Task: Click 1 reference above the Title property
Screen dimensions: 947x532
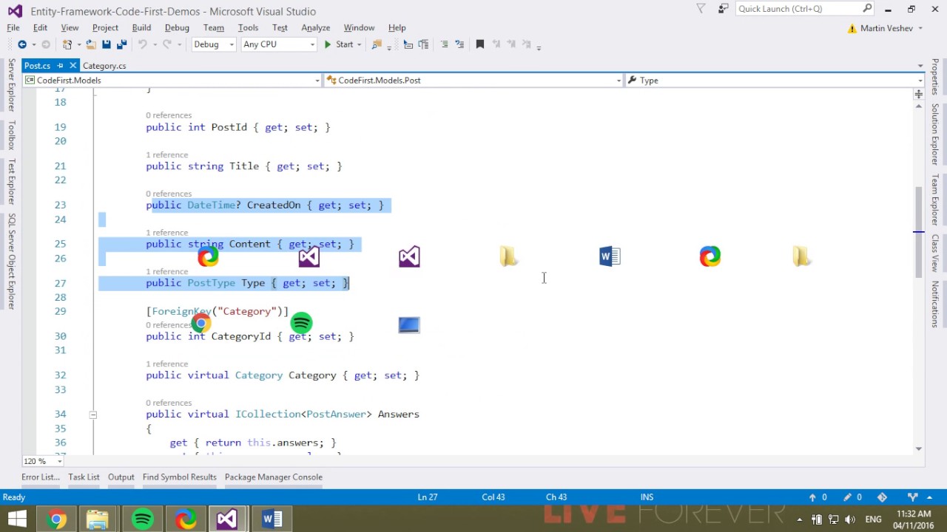Action: (166, 154)
